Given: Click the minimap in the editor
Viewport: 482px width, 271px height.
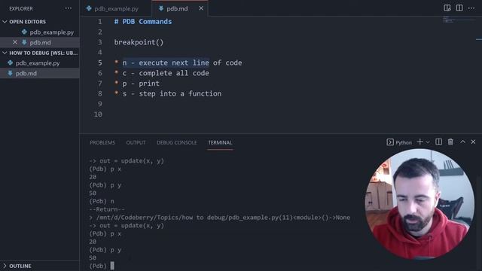Looking at the screenshot, I should pos(459,20).
